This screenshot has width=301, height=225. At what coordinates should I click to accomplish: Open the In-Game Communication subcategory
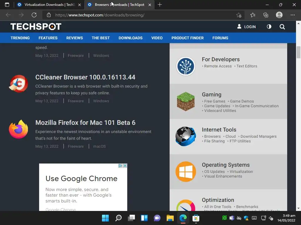[x=257, y=106]
